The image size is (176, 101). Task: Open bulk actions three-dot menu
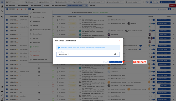click(29, 9)
